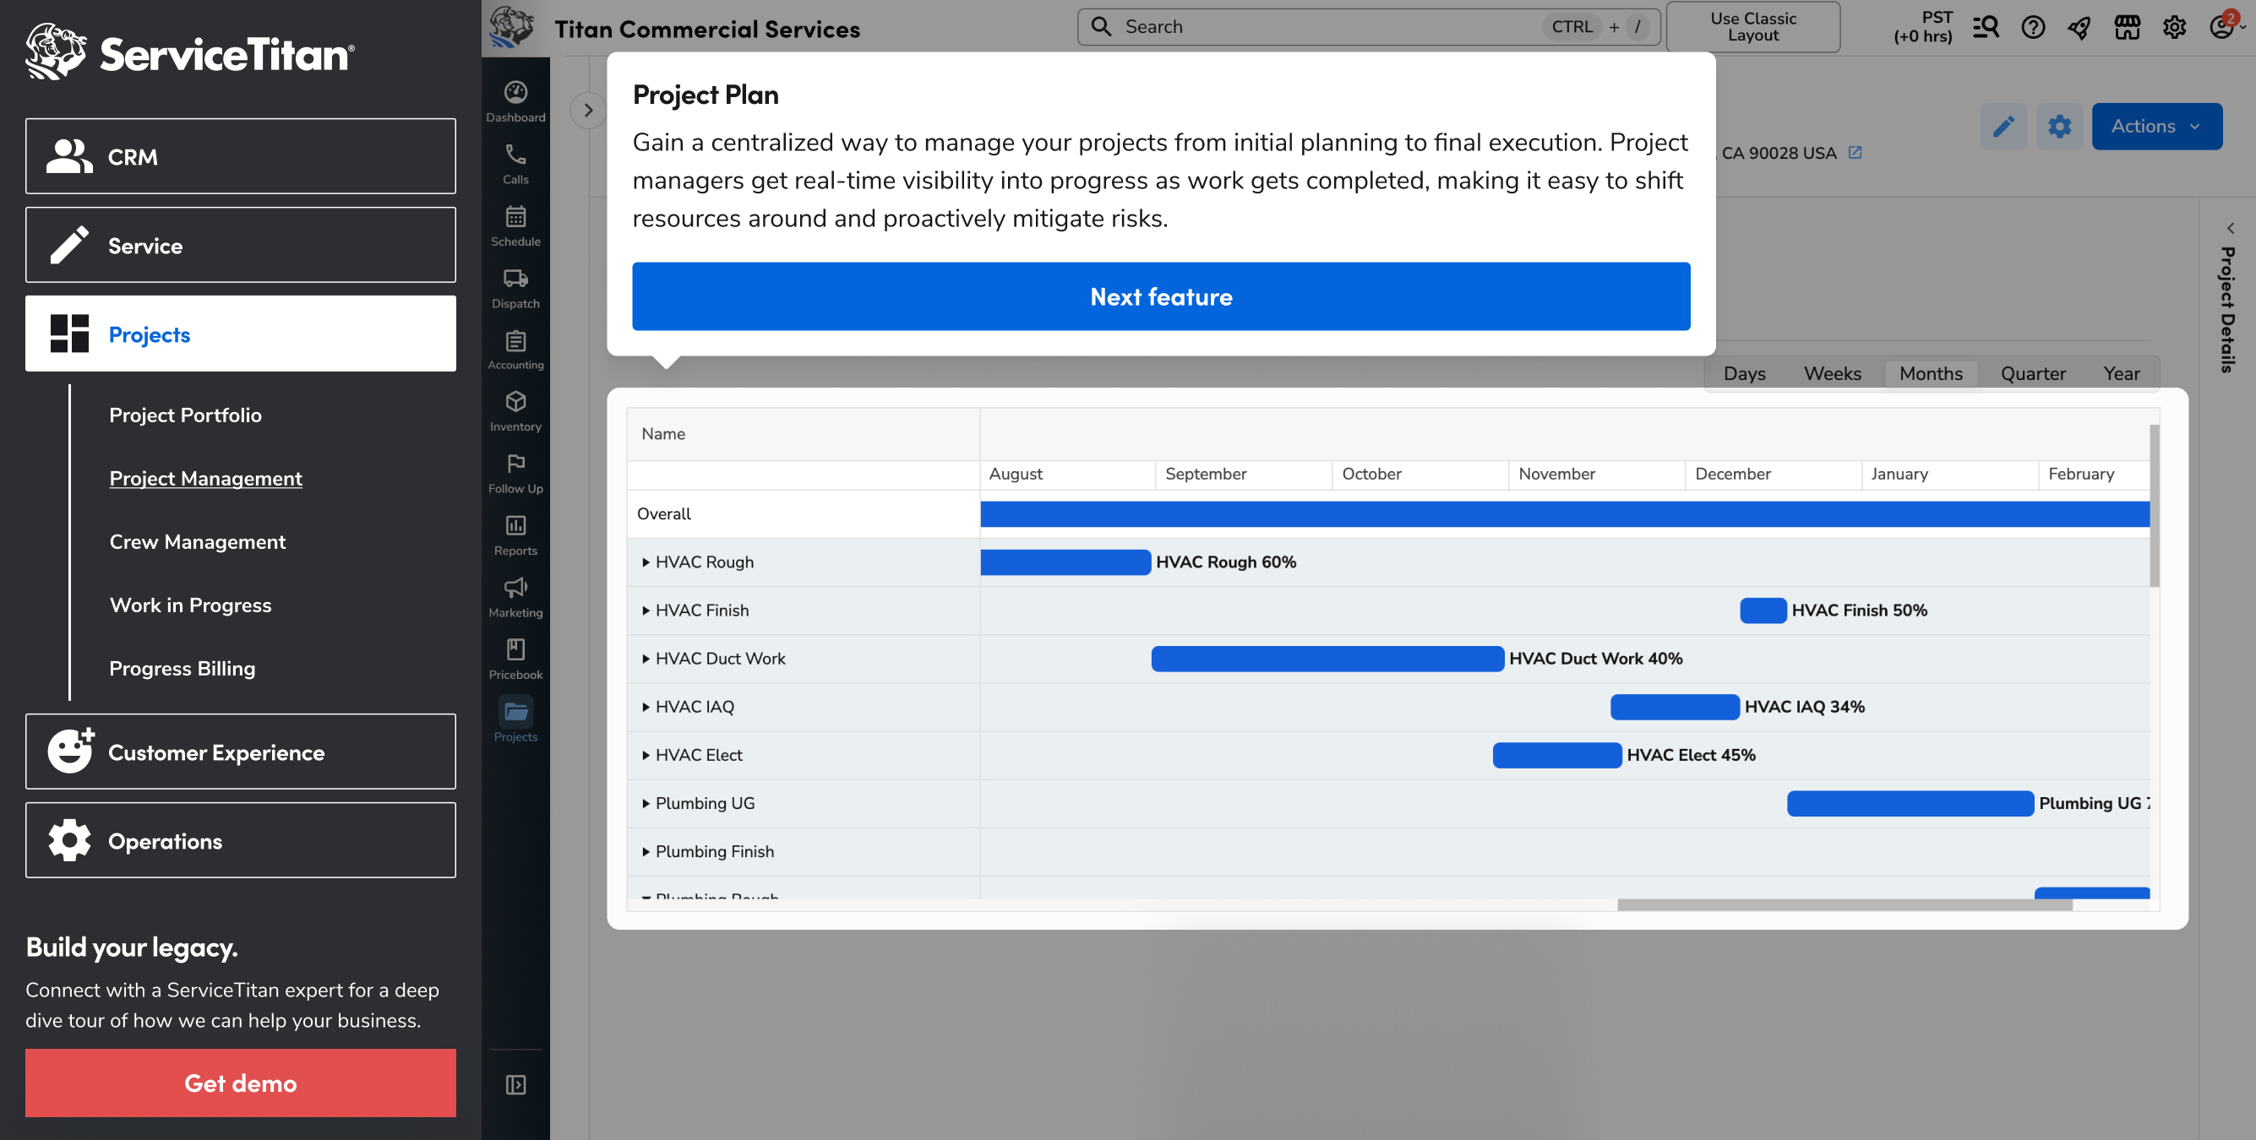
Task: Select Crew Management menu item
Action: point(197,542)
